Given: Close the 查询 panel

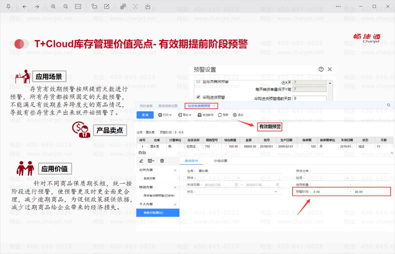Looking at the screenshot, I should [x=392, y=153].
